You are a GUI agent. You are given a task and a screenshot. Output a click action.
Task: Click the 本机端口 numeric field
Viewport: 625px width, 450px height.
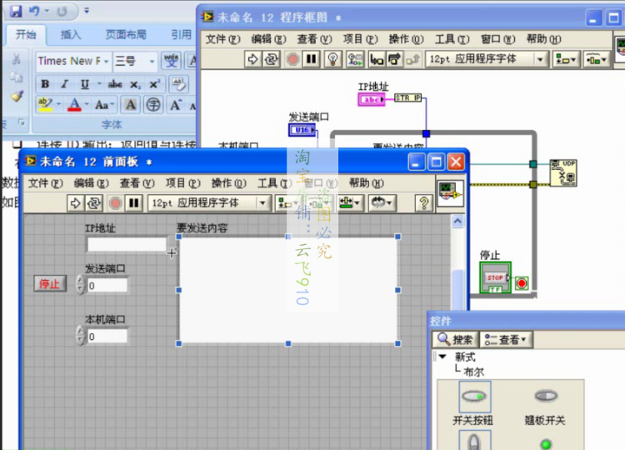coord(107,337)
